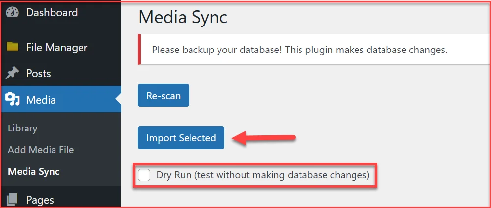Choose the Add Media File submenu link

41,150
